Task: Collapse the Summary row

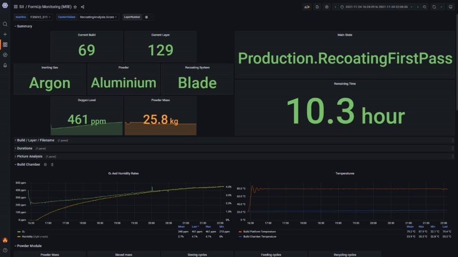Action: click(25, 26)
